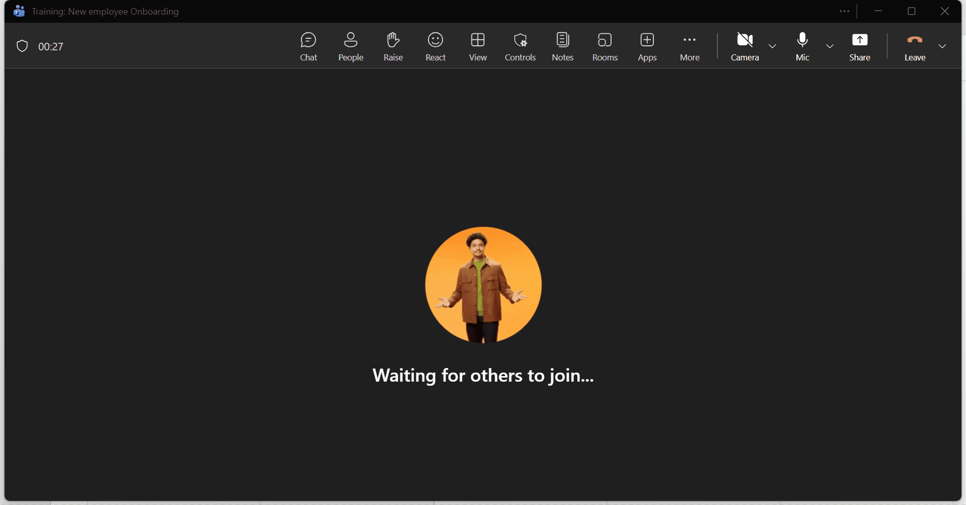The width and height of the screenshot is (966, 505).
Task: Expand the Camera options chevron
Action: (772, 46)
